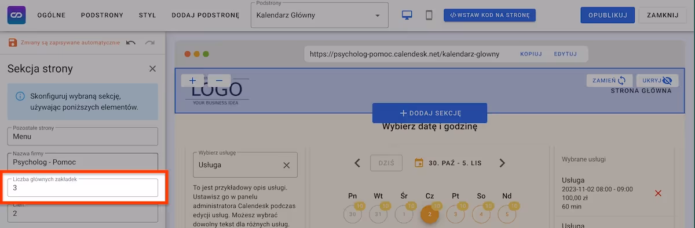Click the Dziś button
This screenshot has width=695, height=228.
386,163
